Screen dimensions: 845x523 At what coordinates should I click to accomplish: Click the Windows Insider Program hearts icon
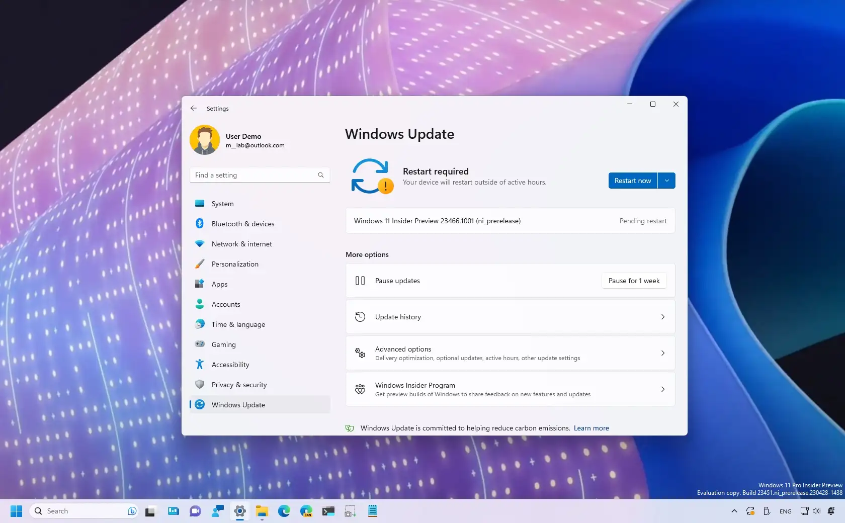(x=360, y=389)
